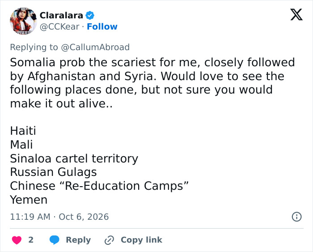Follow the @CCKear account
The width and height of the screenshot is (313, 252).
tap(102, 26)
